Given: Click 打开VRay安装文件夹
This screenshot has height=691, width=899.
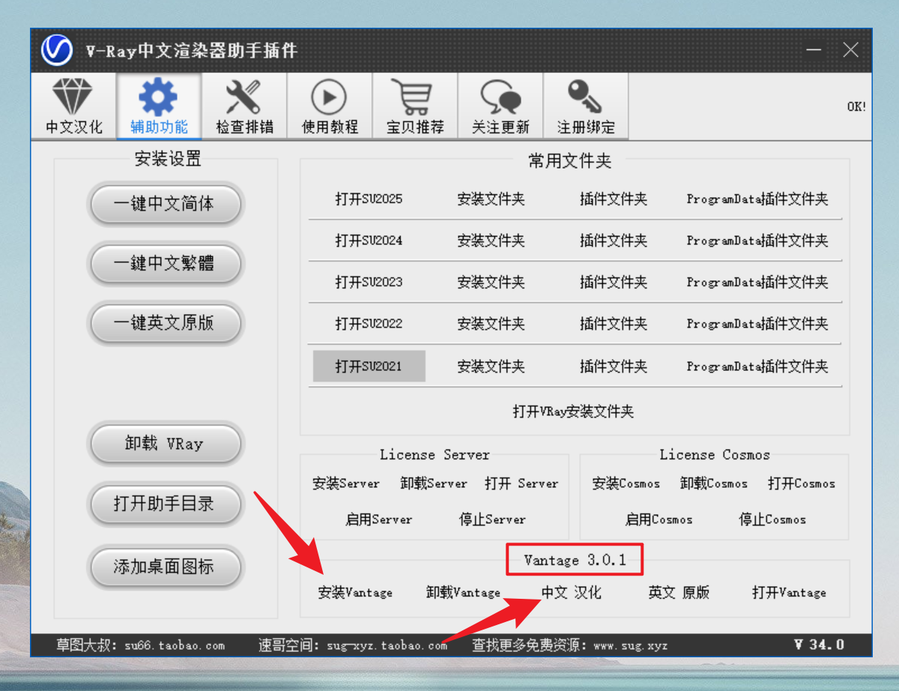Looking at the screenshot, I should 574,411.
